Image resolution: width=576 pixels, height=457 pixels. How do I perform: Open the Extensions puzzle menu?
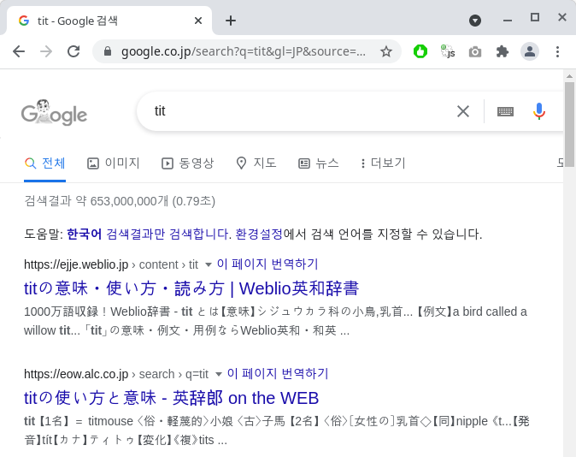click(x=503, y=51)
